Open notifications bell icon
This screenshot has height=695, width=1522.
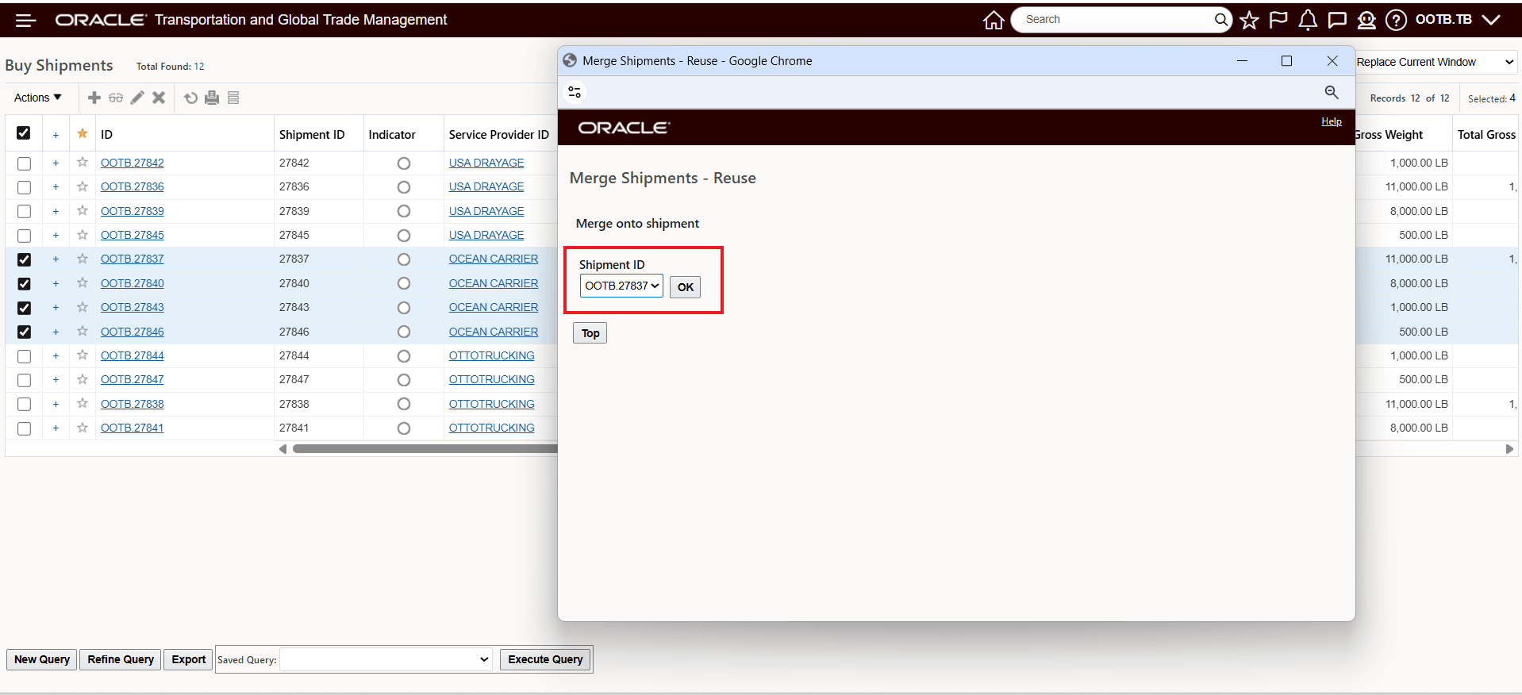pyautogui.click(x=1308, y=20)
